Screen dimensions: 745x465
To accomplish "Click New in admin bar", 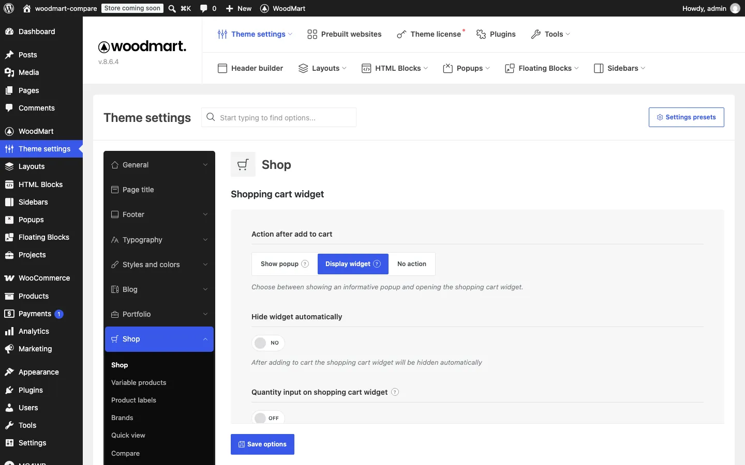I will click(x=239, y=8).
